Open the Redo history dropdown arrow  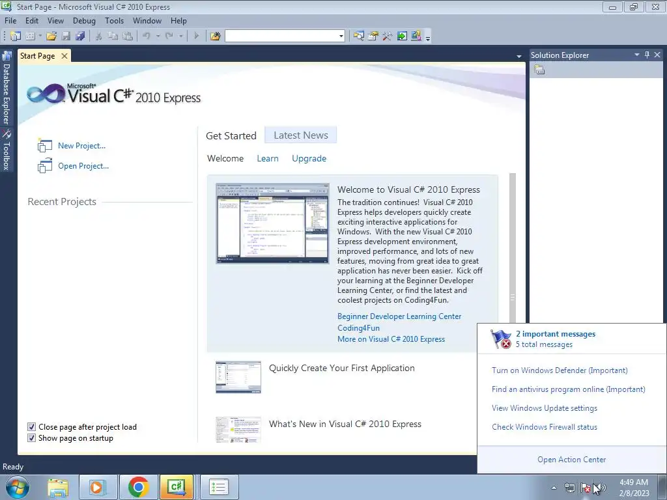(x=181, y=36)
